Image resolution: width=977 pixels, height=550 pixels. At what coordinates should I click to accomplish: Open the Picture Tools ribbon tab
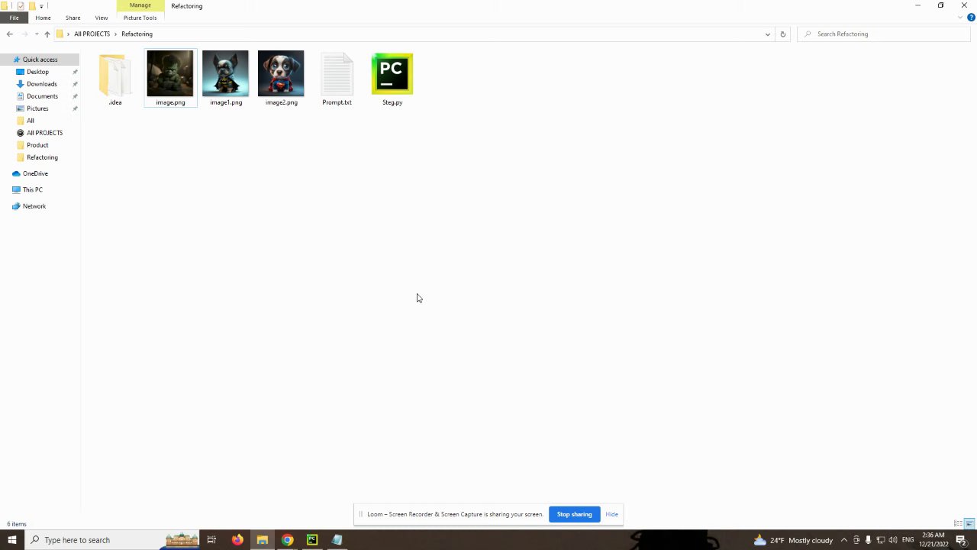(x=140, y=18)
